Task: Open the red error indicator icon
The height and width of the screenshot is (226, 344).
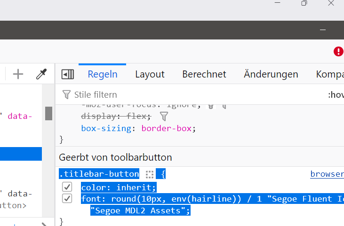Action: [x=338, y=52]
